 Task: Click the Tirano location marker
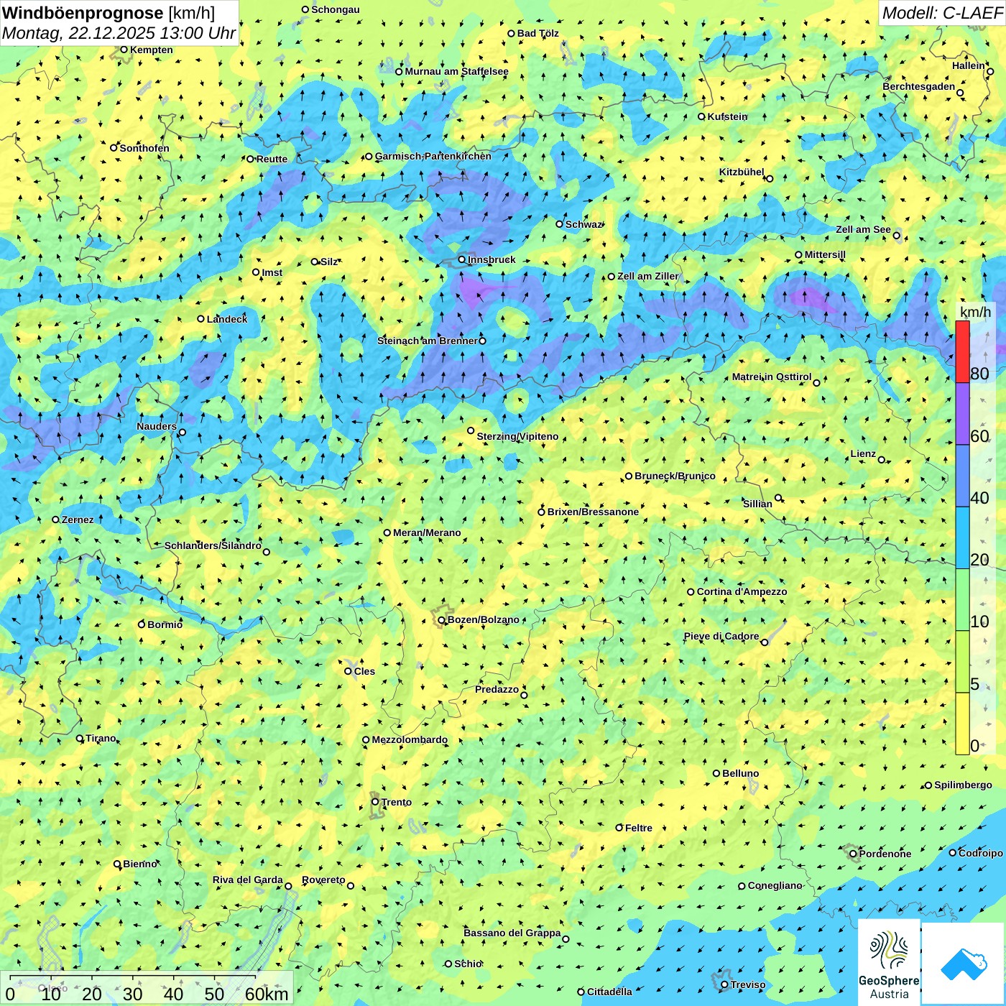[x=80, y=738]
